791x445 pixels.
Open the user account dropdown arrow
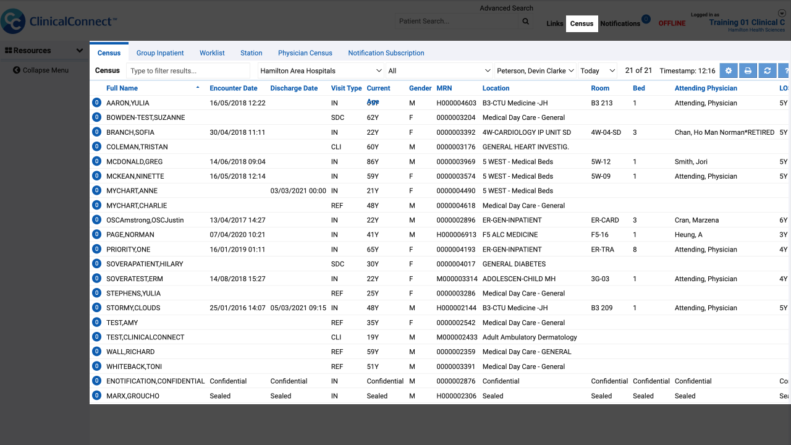click(x=782, y=14)
